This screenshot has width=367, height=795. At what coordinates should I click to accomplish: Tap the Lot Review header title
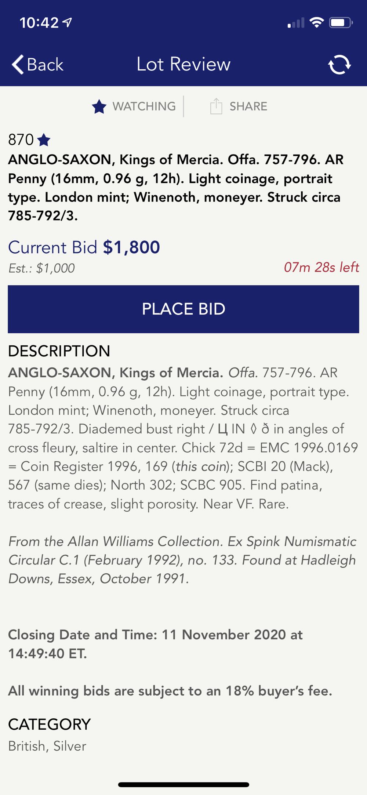point(183,64)
